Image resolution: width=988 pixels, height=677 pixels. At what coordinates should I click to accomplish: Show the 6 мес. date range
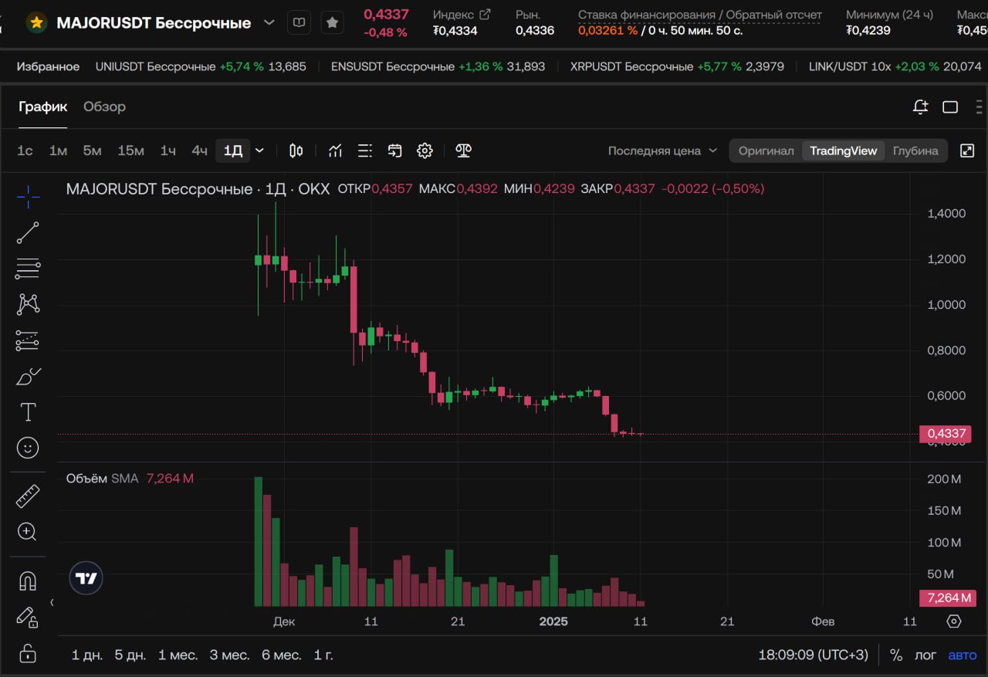tap(282, 655)
